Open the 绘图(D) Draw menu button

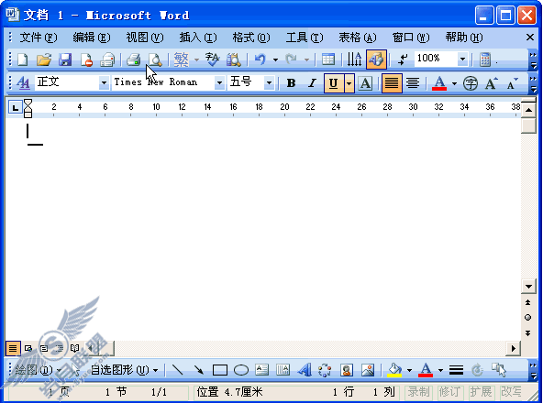[x=38, y=370]
